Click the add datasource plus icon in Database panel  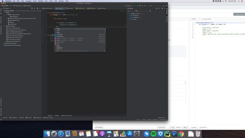(128, 11)
